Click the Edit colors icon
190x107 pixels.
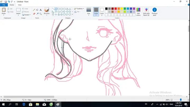click(x=138, y=12)
